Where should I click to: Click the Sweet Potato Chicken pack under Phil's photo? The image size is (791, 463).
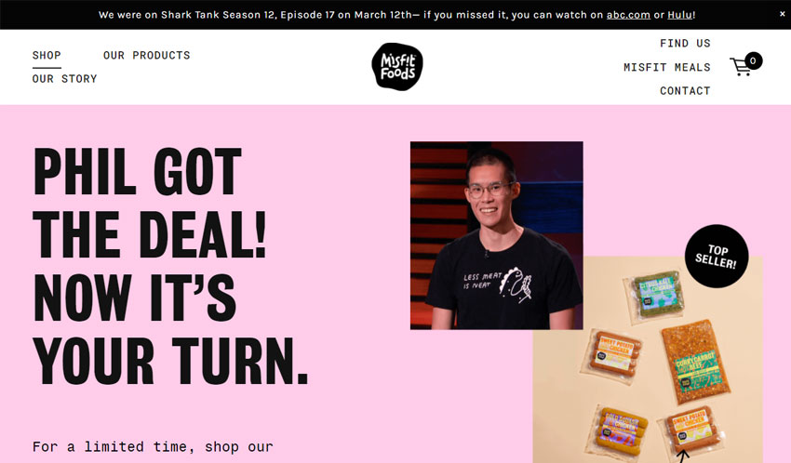(613, 354)
